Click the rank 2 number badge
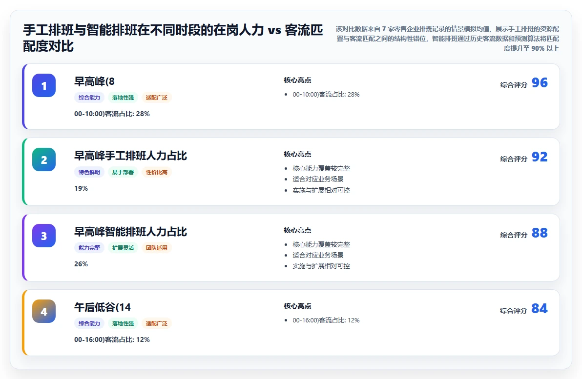 pyautogui.click(x=44, y=160)
